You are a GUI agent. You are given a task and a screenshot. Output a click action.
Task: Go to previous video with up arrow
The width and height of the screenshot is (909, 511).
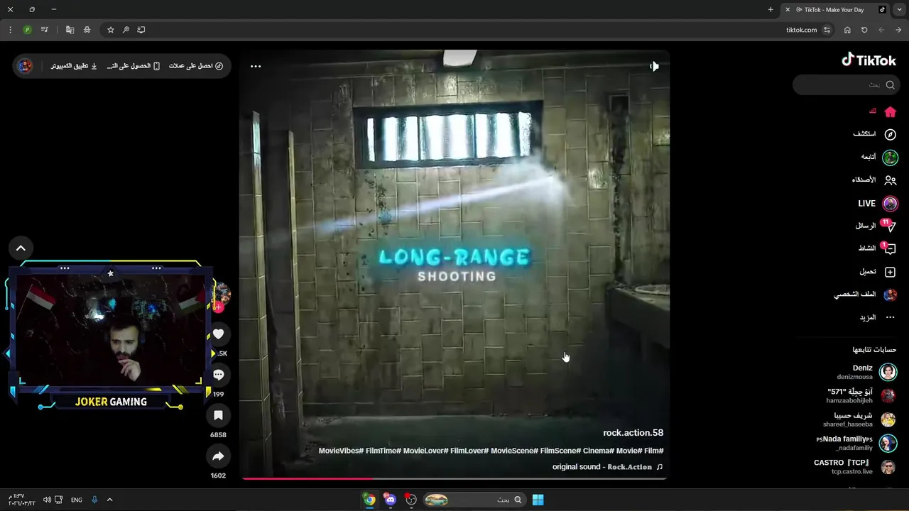(x=21, y=248)
